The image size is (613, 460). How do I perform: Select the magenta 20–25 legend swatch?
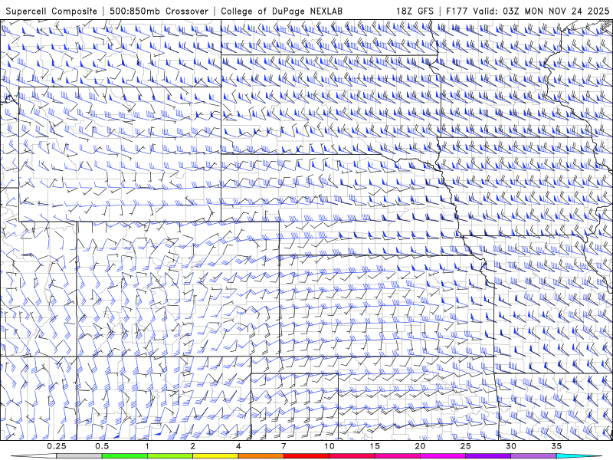(443, 456)
